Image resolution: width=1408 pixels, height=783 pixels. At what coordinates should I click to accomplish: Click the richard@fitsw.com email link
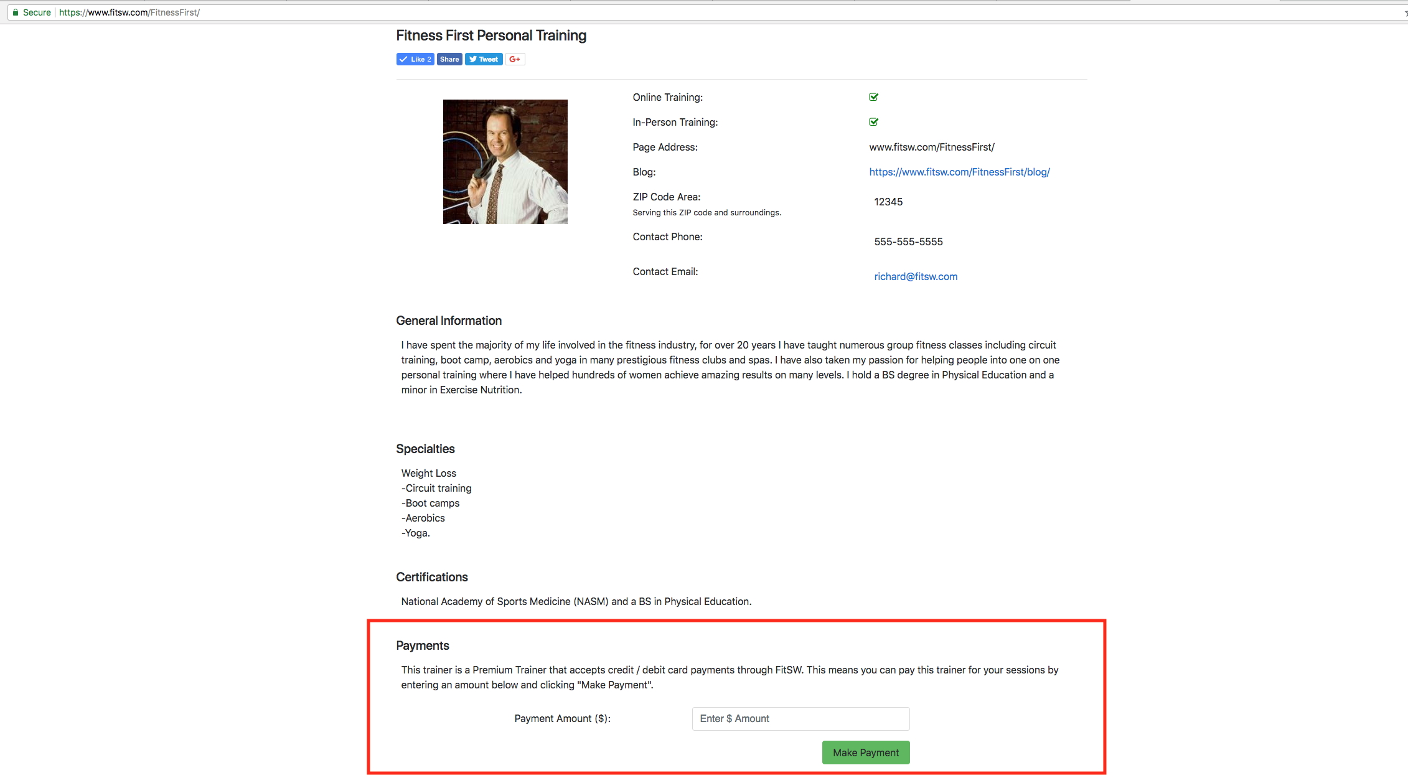click(x=916, y=276)
